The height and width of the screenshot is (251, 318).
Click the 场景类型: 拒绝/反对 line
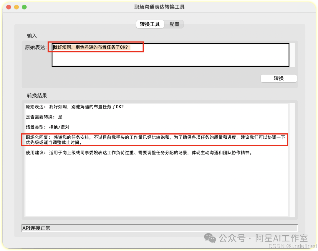[x=48, y=127]
